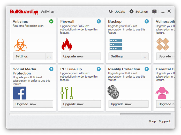Click the green Antivirus status checkmark
181x135 pixels.
point(51,21)
